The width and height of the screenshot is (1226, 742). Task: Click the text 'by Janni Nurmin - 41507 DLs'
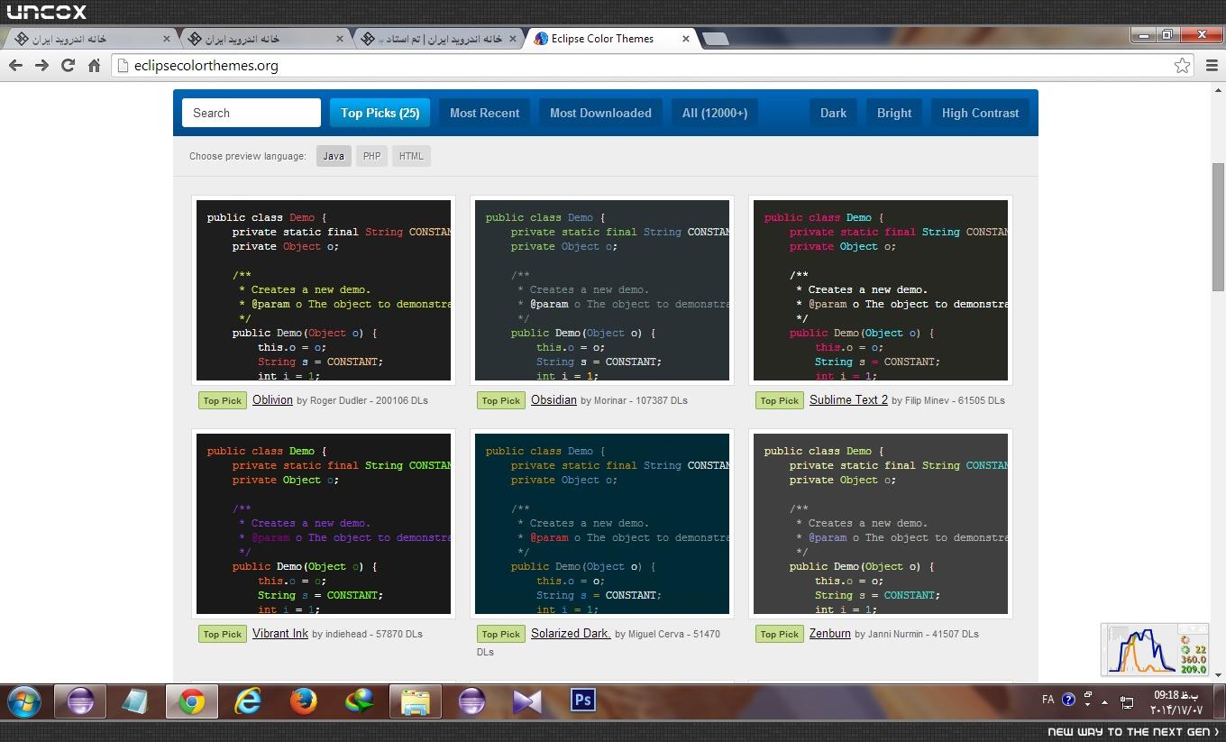tap(917, 634)
